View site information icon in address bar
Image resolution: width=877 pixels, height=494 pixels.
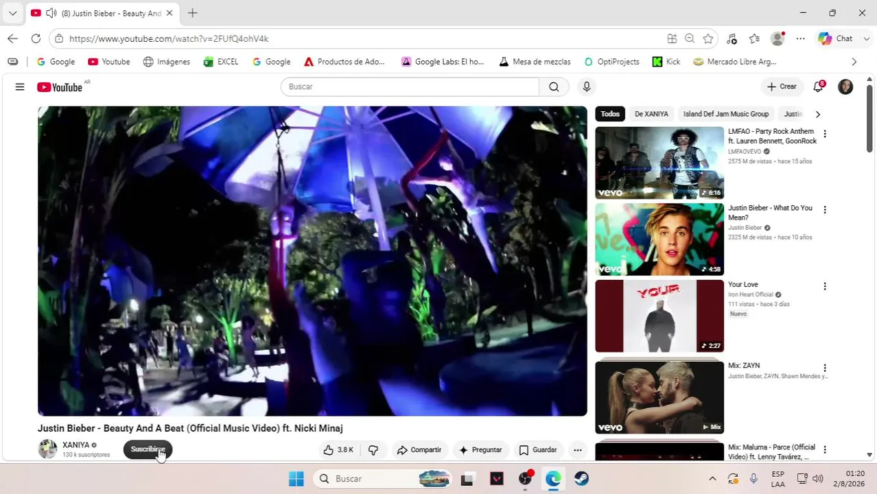60,39
